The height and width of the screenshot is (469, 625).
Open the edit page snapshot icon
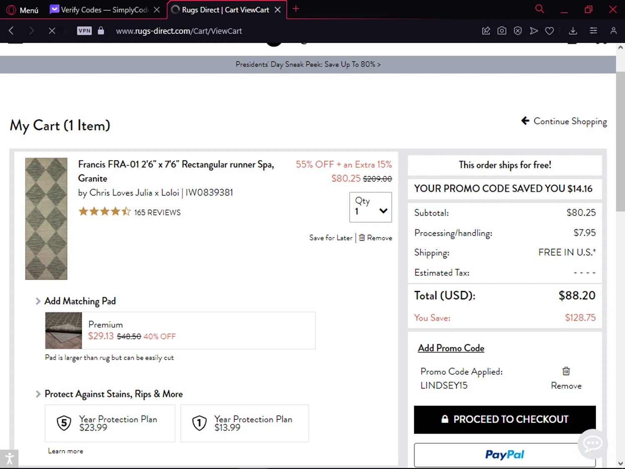[486, 30]
